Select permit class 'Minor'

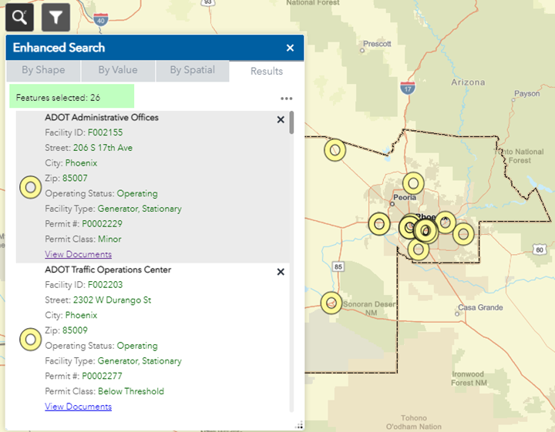[109, 239]
